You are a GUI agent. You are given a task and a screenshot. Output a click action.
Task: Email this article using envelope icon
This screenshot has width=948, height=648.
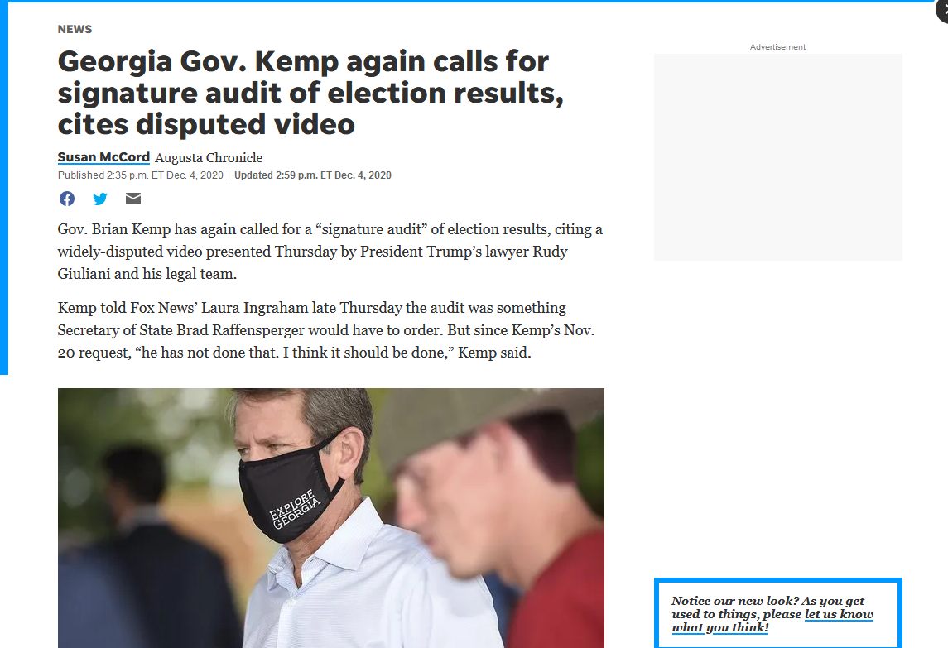(x=133, y=199)
